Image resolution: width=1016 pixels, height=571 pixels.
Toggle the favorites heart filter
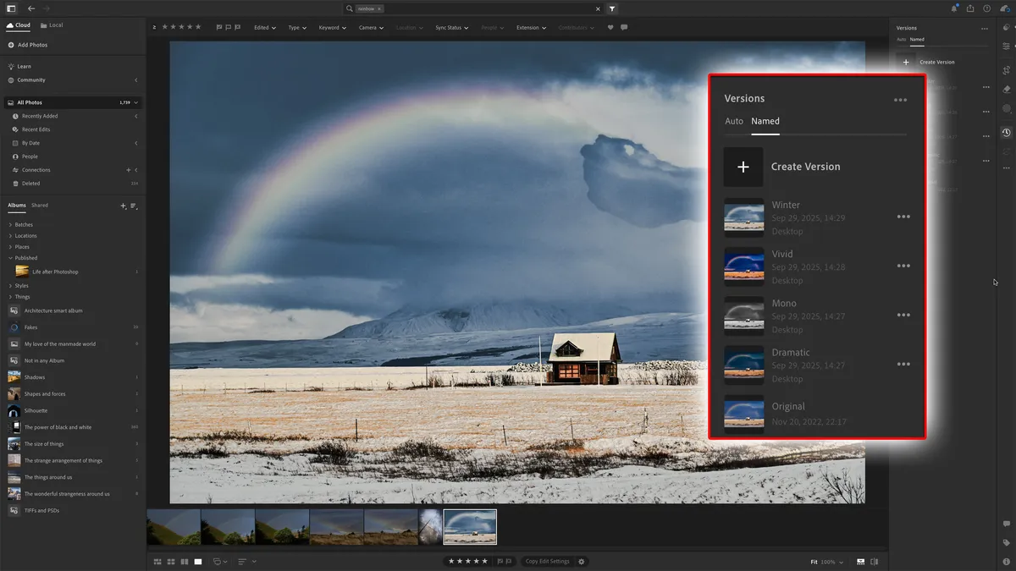click(x=609, y=27)
